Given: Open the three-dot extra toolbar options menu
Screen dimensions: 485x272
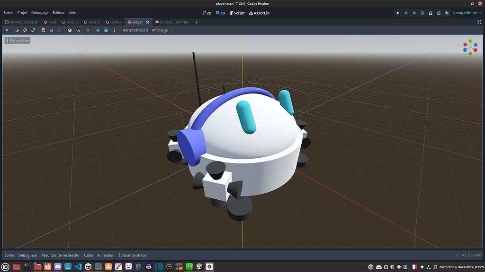Looking at the screenshot, I should [x=114, y=30].
